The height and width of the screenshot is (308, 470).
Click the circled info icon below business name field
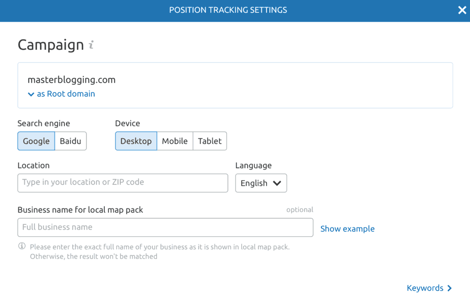[x=21, y=246]
